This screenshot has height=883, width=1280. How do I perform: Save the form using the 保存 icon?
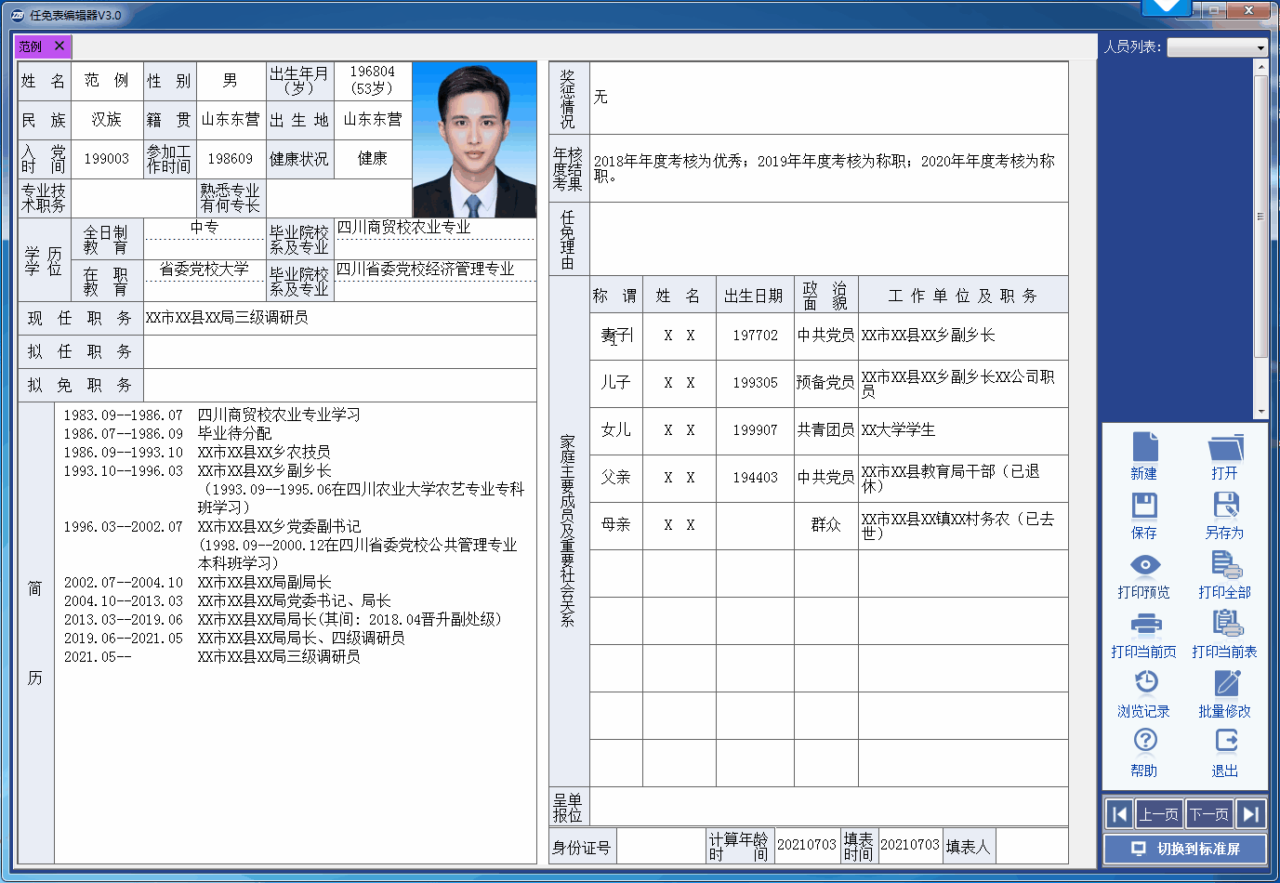(x=1144, y=507)
